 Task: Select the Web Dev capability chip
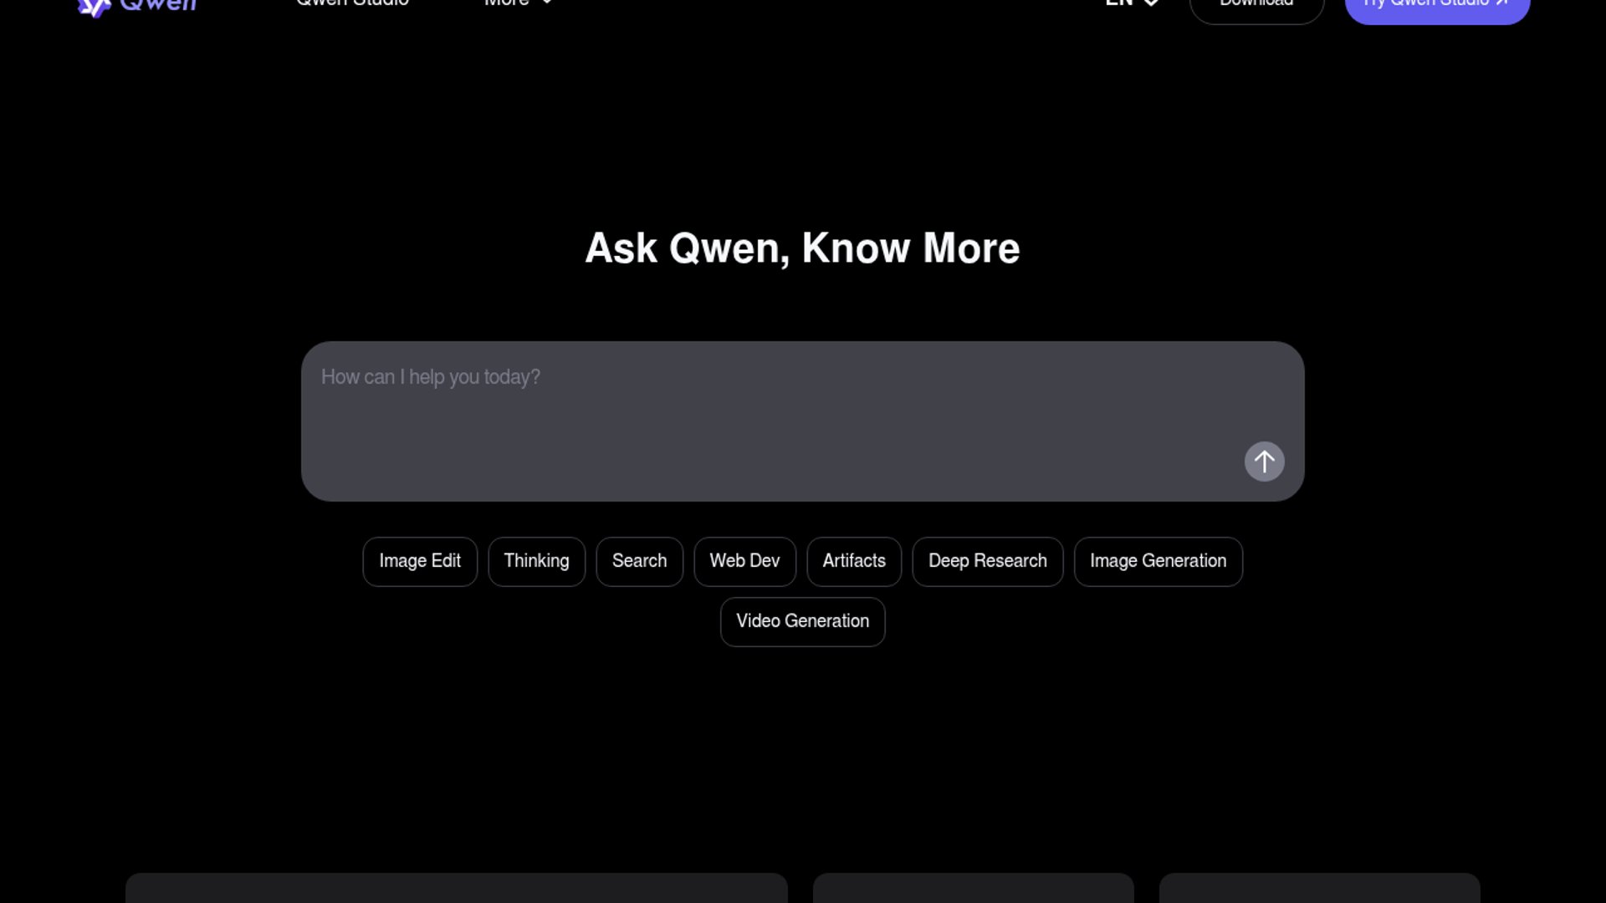point(744,561)
